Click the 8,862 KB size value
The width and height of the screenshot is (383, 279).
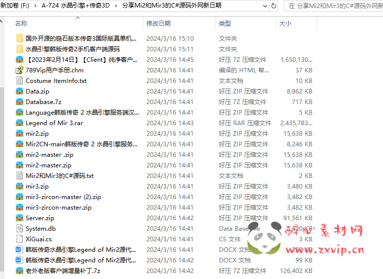click(x=299, y=91)
